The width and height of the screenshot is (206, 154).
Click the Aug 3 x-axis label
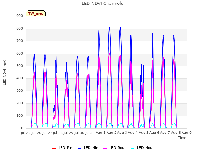tap(122, 133)
